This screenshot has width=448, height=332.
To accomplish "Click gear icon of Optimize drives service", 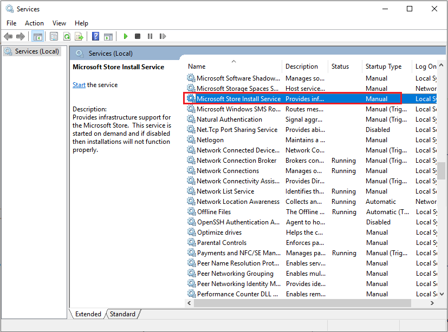I will click(x=191, y=232).
